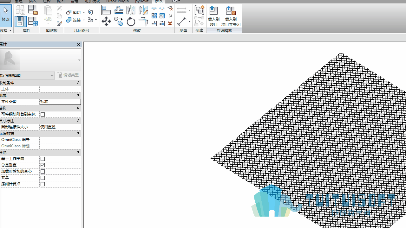This screenshot has height=228, width=406.
Task: Click the 圆形连接件大小 value 使用直径
Action: [x=60, y=127]
